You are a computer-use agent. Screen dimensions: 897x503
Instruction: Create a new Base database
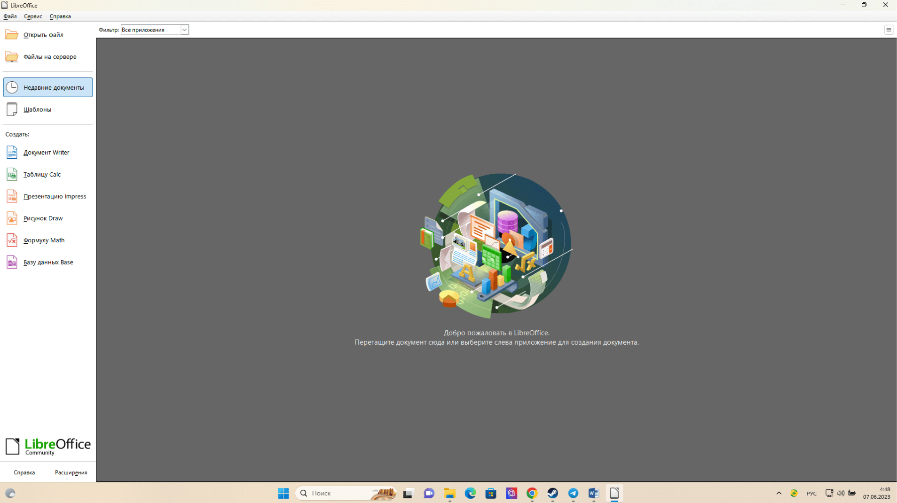[x=12, y=262]
